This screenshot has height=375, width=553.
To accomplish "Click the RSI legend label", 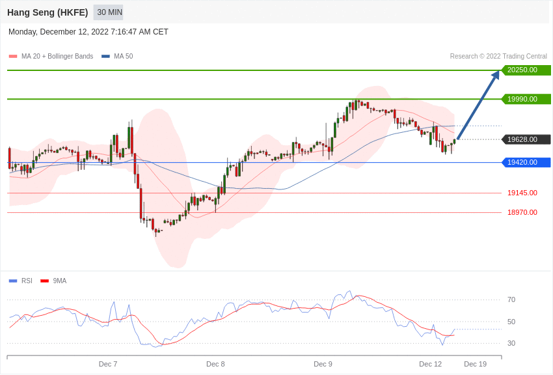I will tap(27, 281).
